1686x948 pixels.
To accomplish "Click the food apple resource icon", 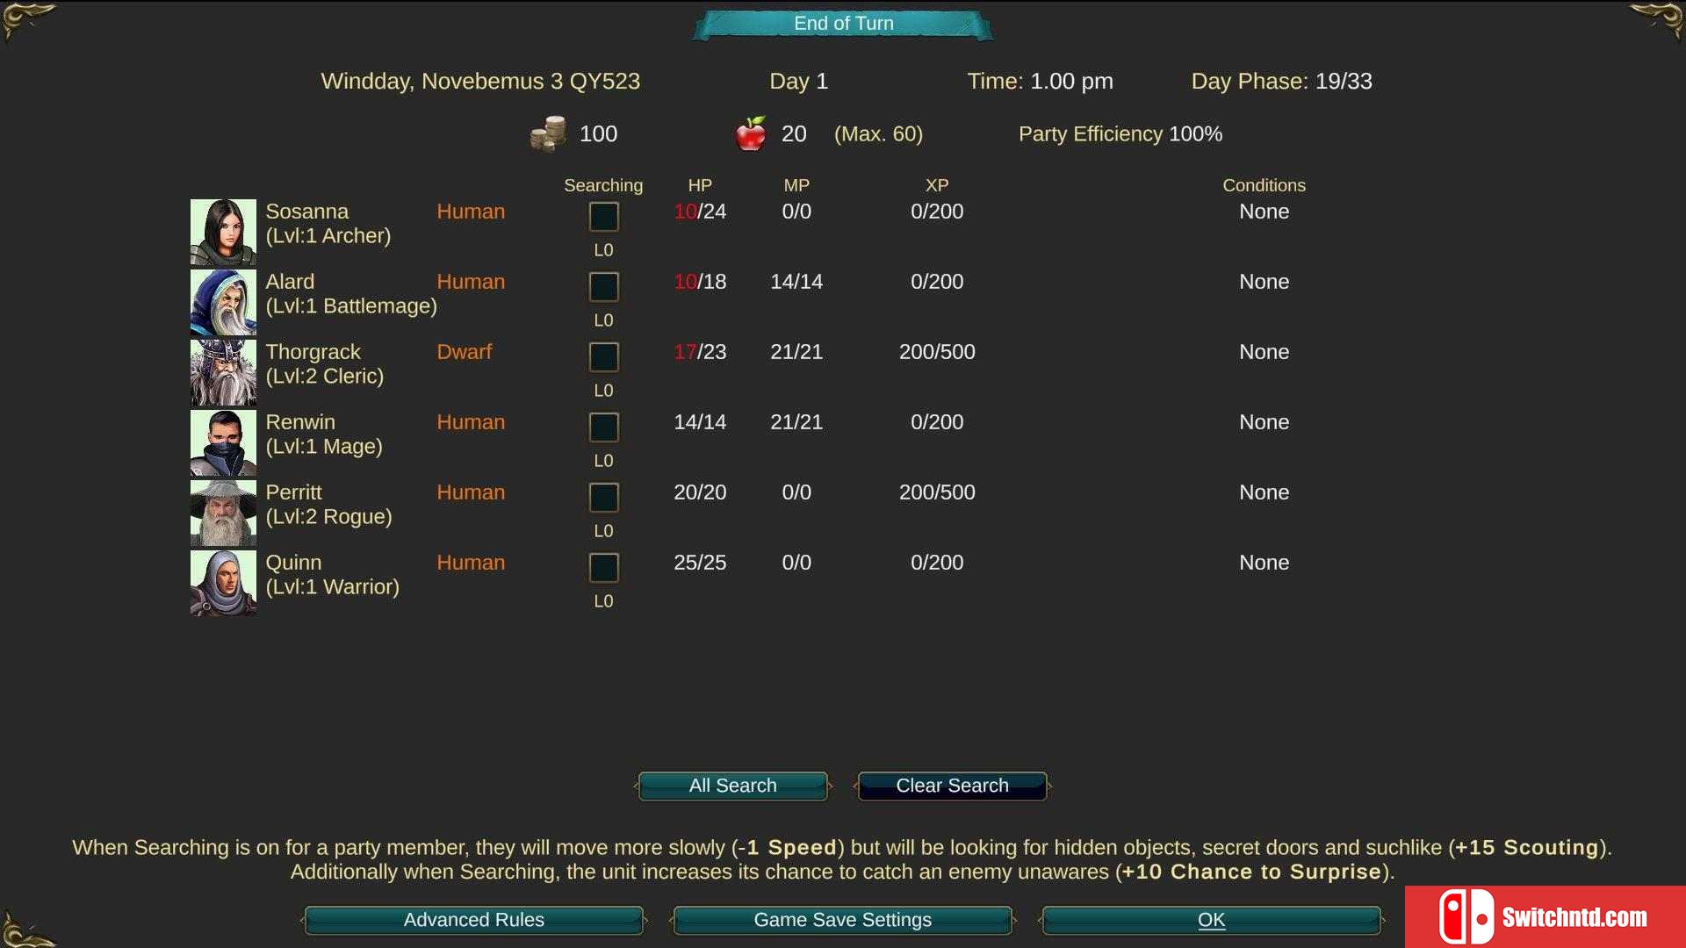I will pyautogui.click(x=749, y=132).
